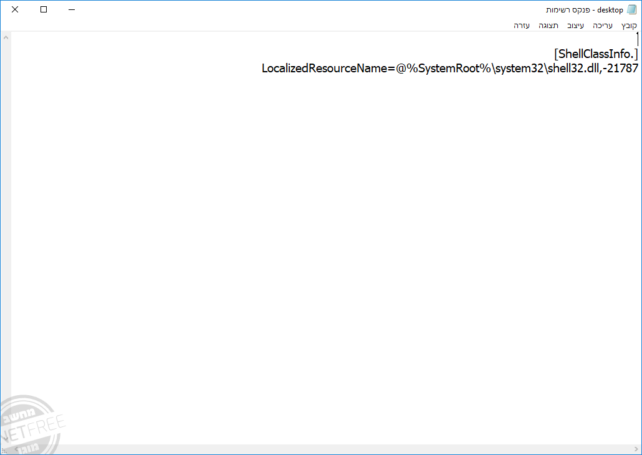Screen dimensions: 642x455
Task: Place cursor on [.ShellClassInfo] line
Action: [596, 54]
